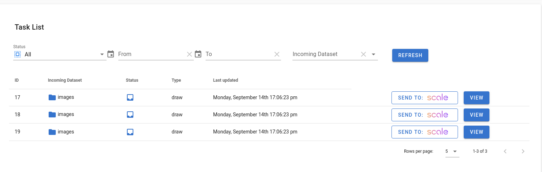Image resolution: width=542 pixels, height=172 pixels.
Task: Send task 19 to Scale
Action: (x=425, y=132)
